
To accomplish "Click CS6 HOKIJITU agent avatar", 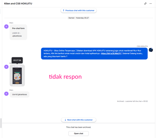I will 151,50.
